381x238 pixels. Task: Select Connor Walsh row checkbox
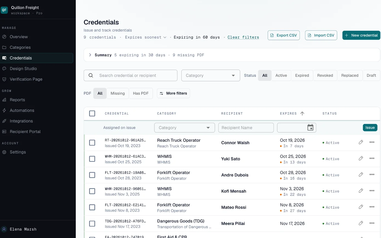click(92, 143)
